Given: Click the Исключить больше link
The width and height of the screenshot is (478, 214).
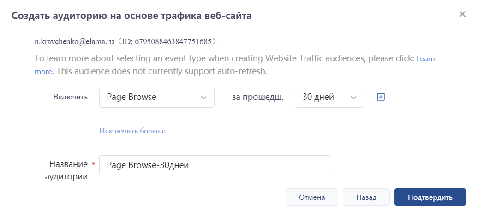Looking at the screenshot, I should (132, 131).
